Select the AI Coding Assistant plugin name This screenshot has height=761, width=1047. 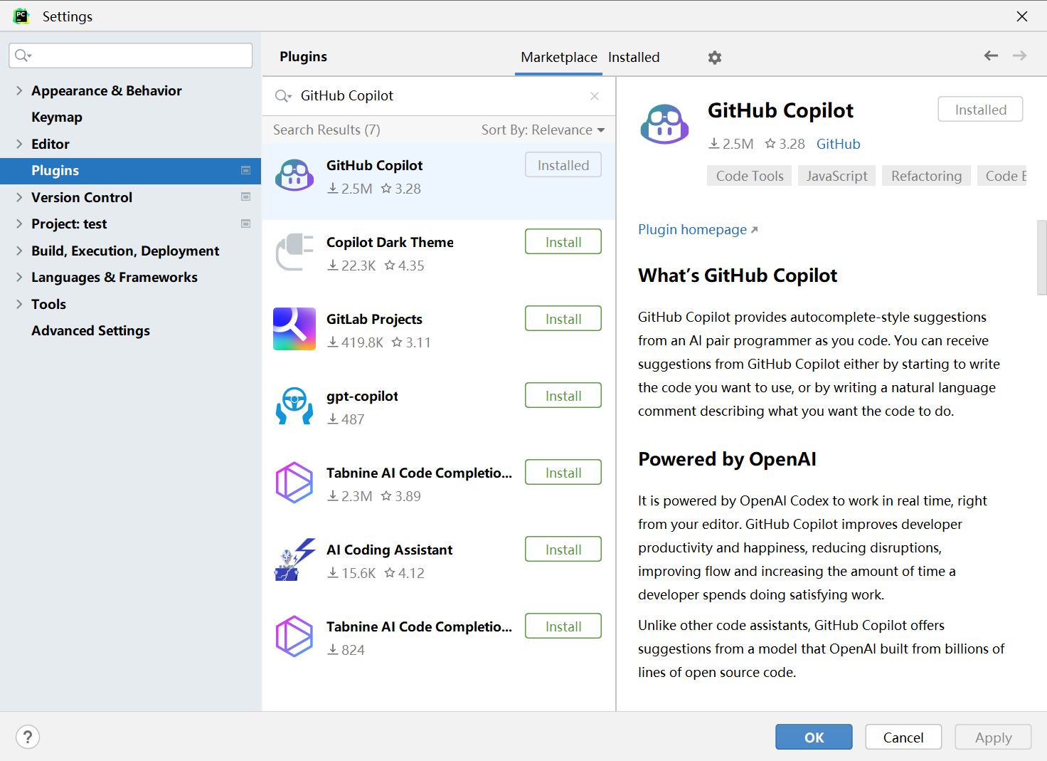coord(389,550)
